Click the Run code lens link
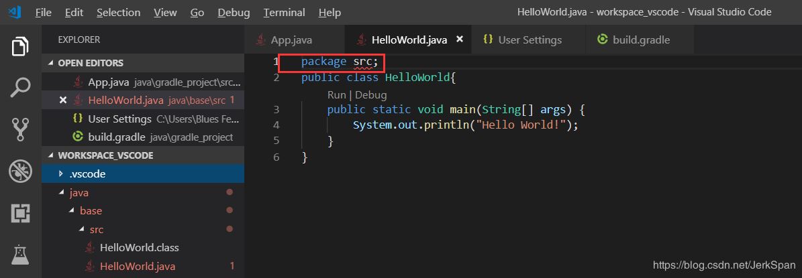The width and height of the screenshot is (802, 278). (336, 95)
